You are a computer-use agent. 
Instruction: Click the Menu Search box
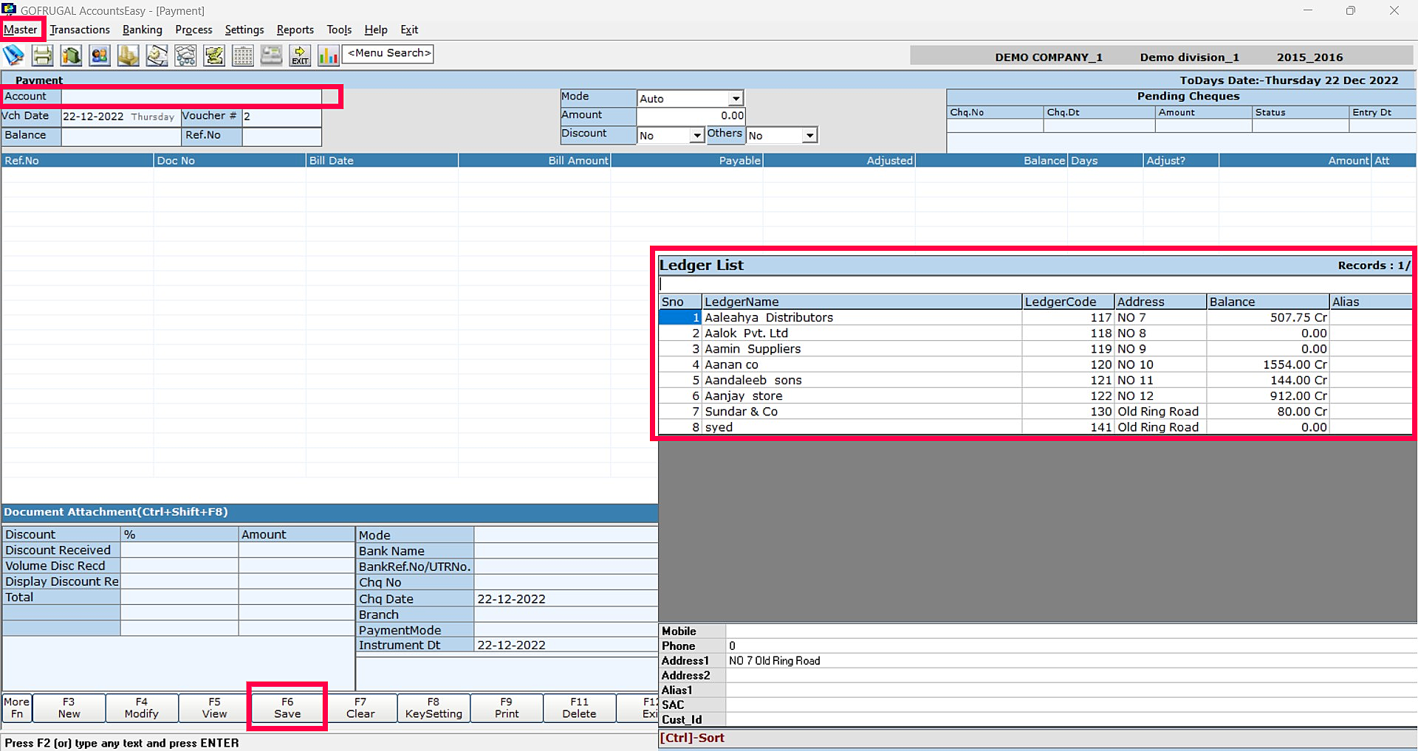point(388,53)
